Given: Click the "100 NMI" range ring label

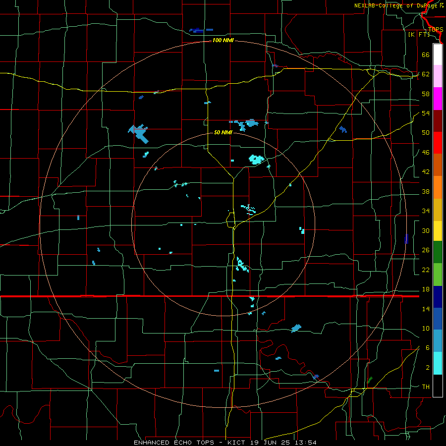Looking at the screenshot, I should point(223,41).
